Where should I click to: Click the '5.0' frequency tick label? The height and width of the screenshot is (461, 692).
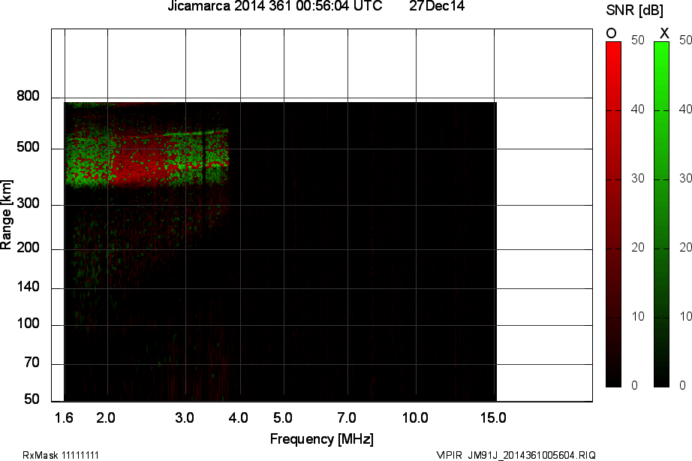(x=283, y=417)
